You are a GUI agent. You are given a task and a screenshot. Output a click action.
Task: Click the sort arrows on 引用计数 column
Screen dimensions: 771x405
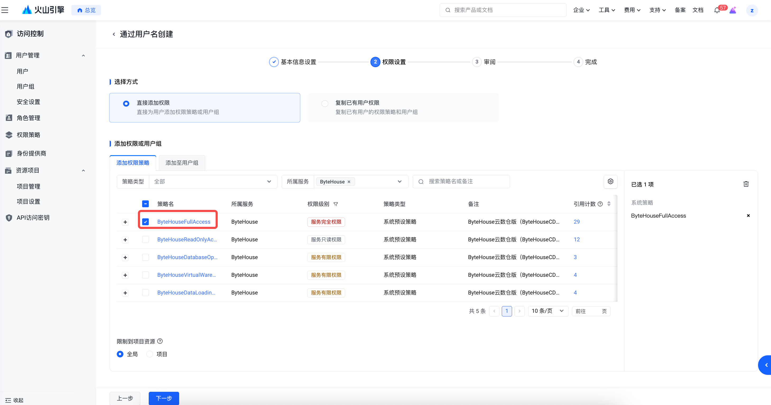pyautogui.click(x=609, y=204)
